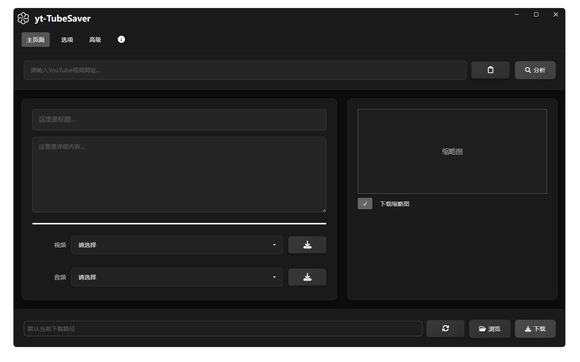Switch to the 主页面 tab
Screen dimensions: 580x362
(x=35, y=40)
